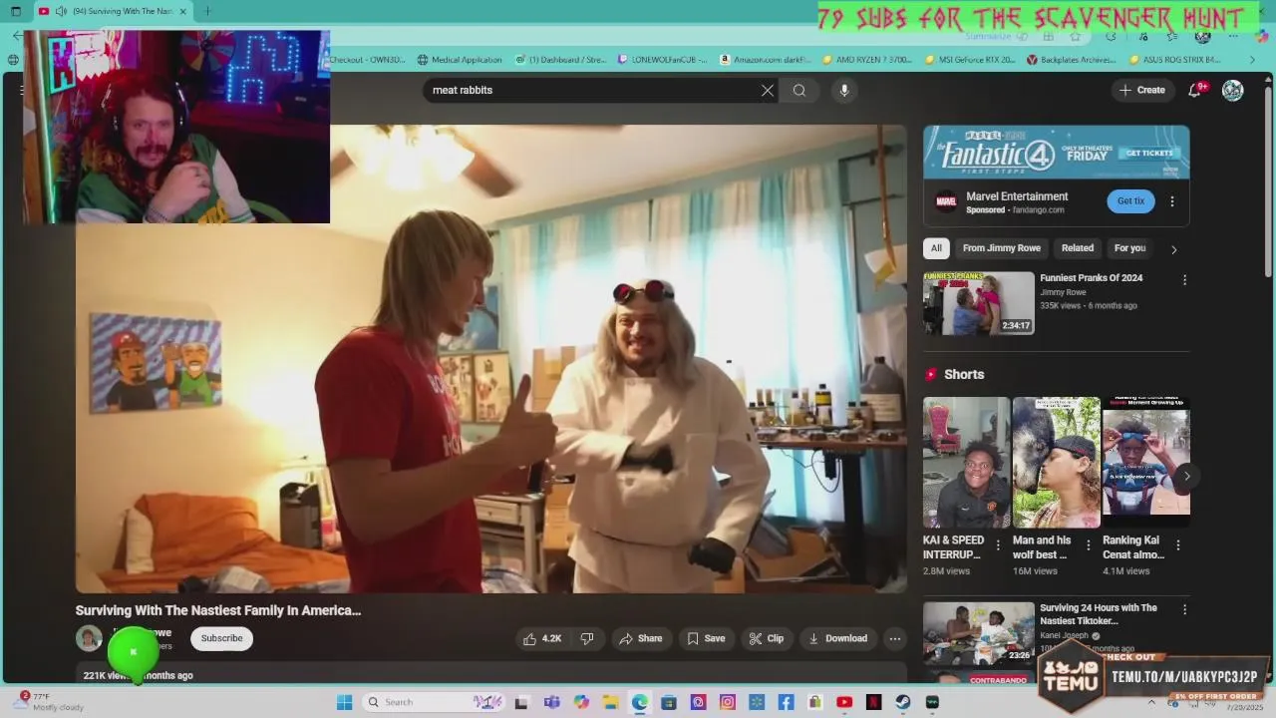The image size is (1276, 718).
Task: Close the 'Surviving With The Na...' browser tab
Action: click(x=182, y=11)
